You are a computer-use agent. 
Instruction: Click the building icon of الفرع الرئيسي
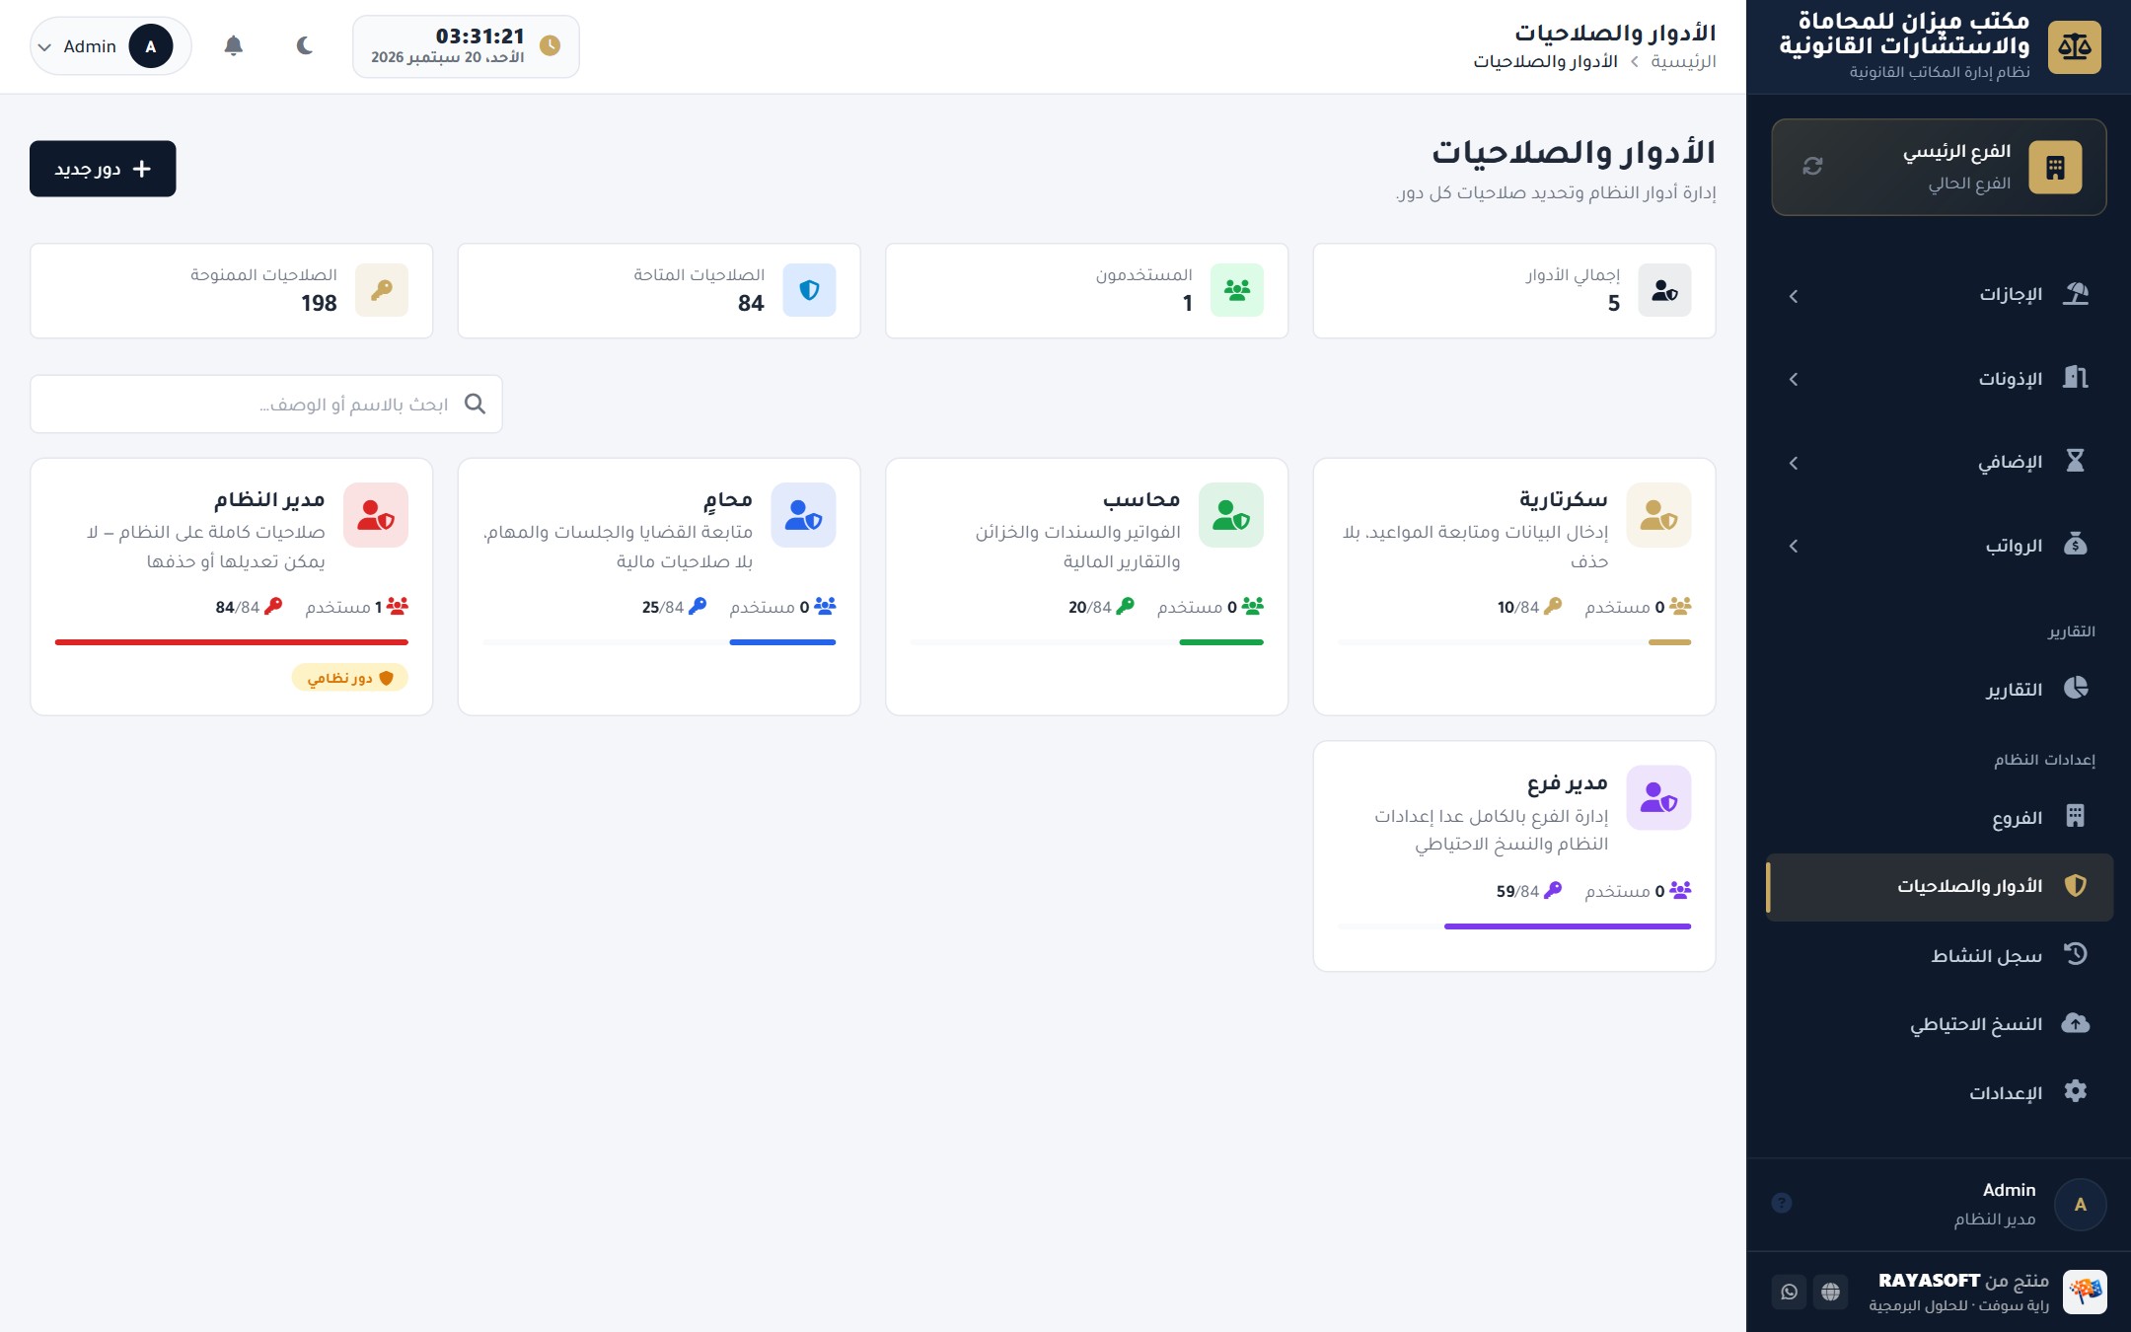(x=2055, y=167)
